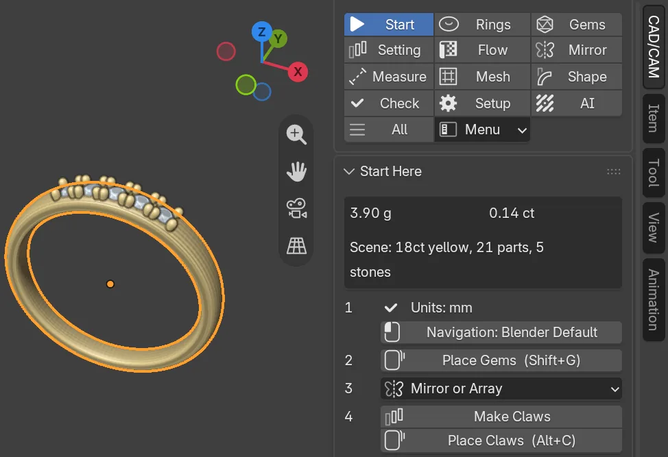The width and height of the screenshot is (668, 457).
Task: Open the Setting category
Action: (389, 50)
